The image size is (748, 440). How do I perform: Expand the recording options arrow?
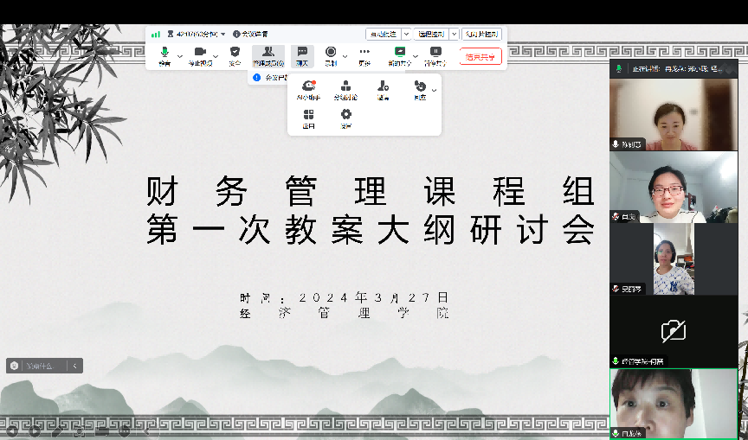(x=345, y=56)
